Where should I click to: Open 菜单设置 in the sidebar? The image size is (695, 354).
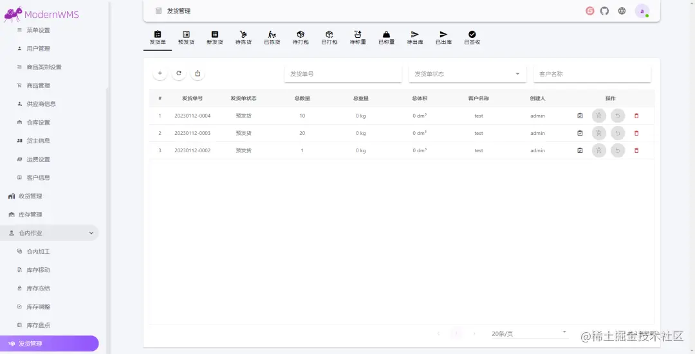[38, 30]
